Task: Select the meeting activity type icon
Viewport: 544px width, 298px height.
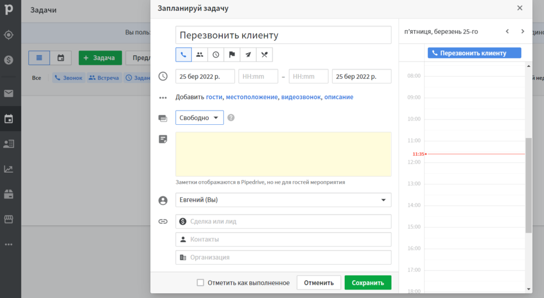Action: (200, 55)
